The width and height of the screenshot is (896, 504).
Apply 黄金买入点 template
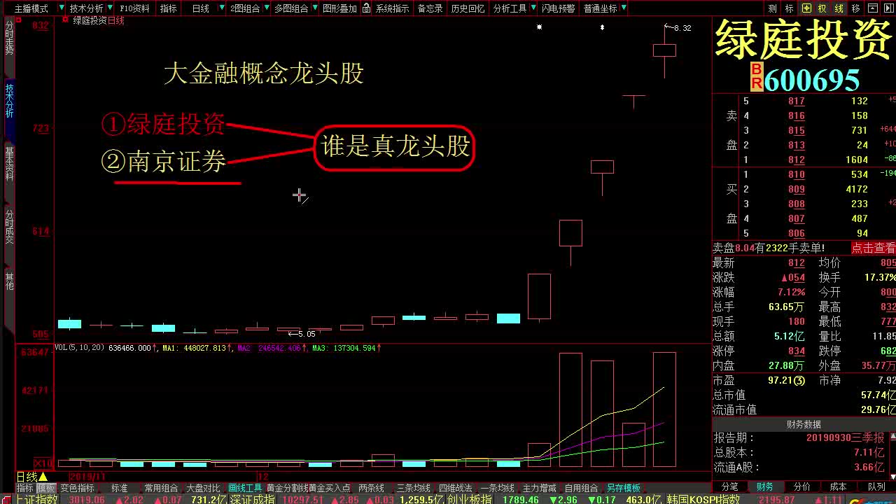pos(330,488)
